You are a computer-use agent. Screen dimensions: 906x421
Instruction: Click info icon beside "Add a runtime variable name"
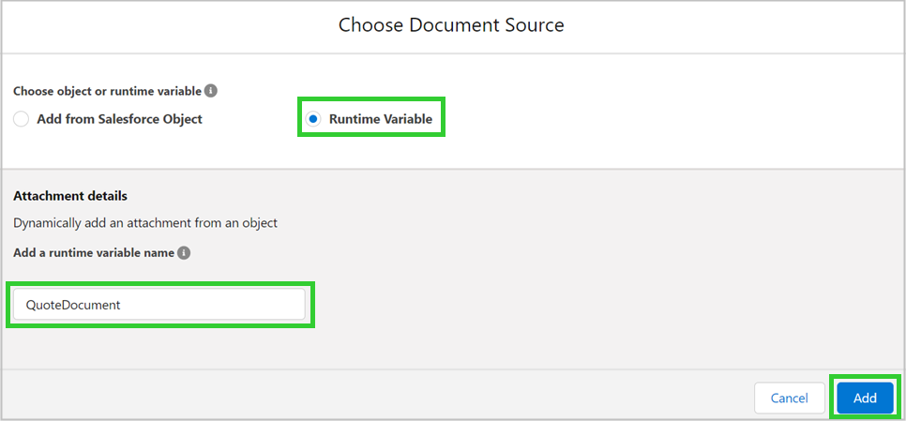point(184,253)
